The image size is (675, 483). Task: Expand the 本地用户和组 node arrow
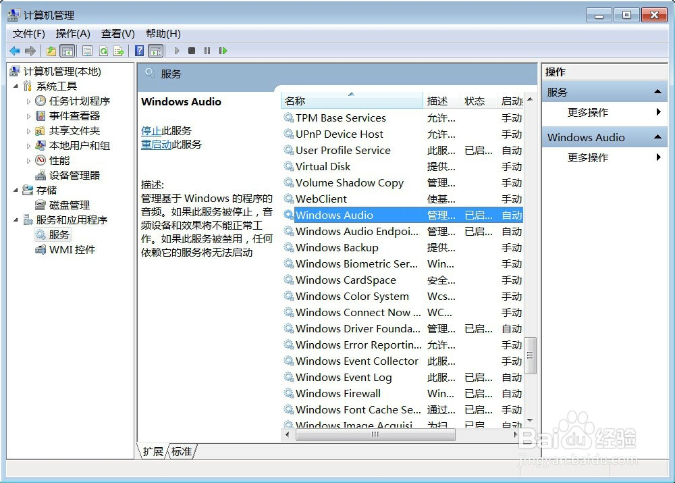coord(28,146)
